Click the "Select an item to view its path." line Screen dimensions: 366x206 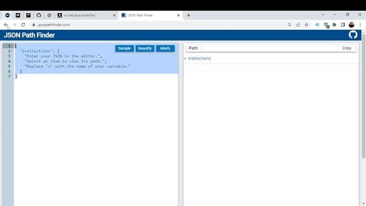pos(65,61)
